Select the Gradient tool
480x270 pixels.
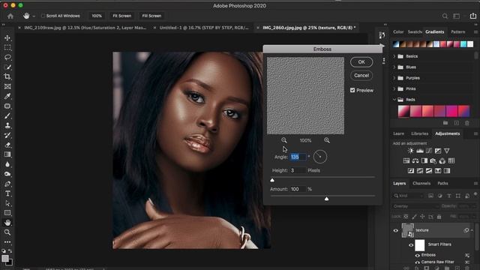point(7,154)
